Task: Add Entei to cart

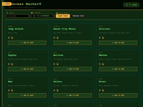Action: coord(118,95)
